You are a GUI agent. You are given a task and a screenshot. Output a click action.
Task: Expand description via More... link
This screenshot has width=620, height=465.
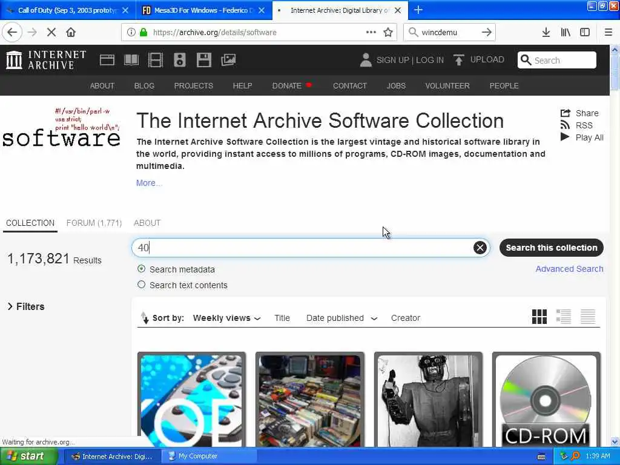149,183
